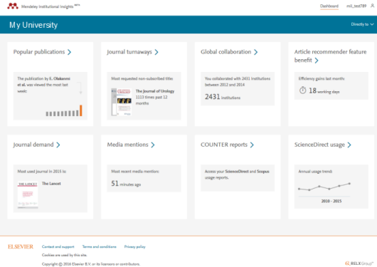Image resolution: width=377 pixels, height=267 pixels.
Task: Click the '2010 - 2015' chart label
Action: [x=331, y=201]
